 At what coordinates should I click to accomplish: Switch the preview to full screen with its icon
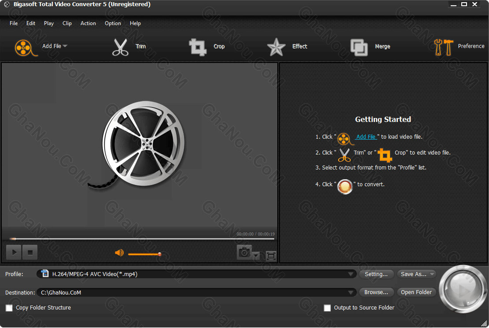[x=271, y=256]
